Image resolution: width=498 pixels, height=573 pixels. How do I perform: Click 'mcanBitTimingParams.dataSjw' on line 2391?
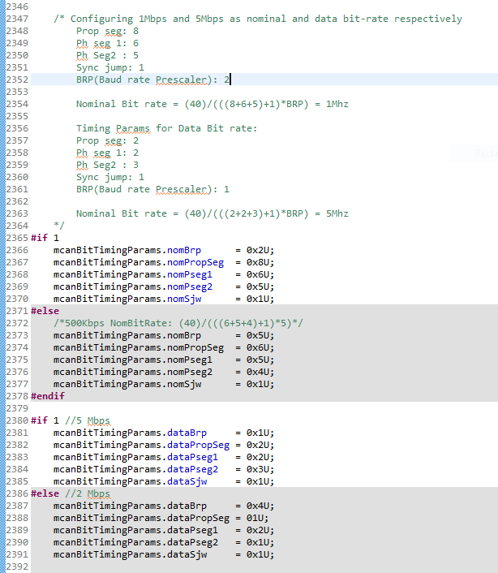click(130, 554)
